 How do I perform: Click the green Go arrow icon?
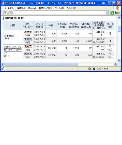[112, 13]
